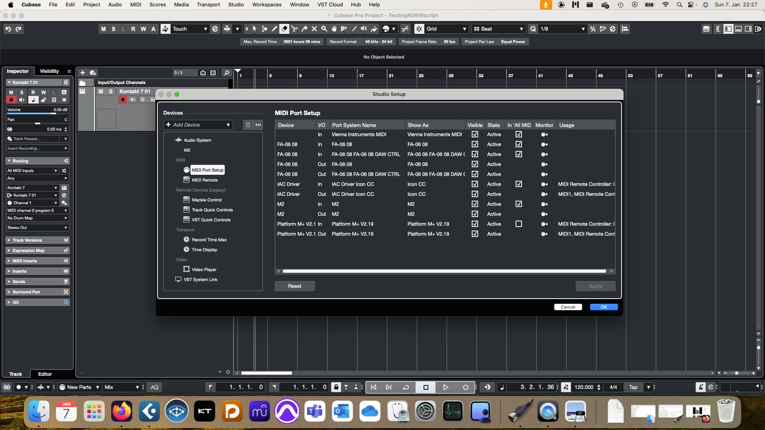
Task: Toggle In All MIDI for FA-06 08 input
Action: 519,144
